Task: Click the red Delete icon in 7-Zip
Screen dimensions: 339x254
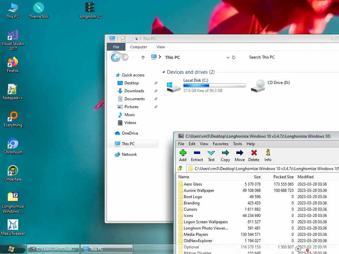Action: (x=254, y=155)
